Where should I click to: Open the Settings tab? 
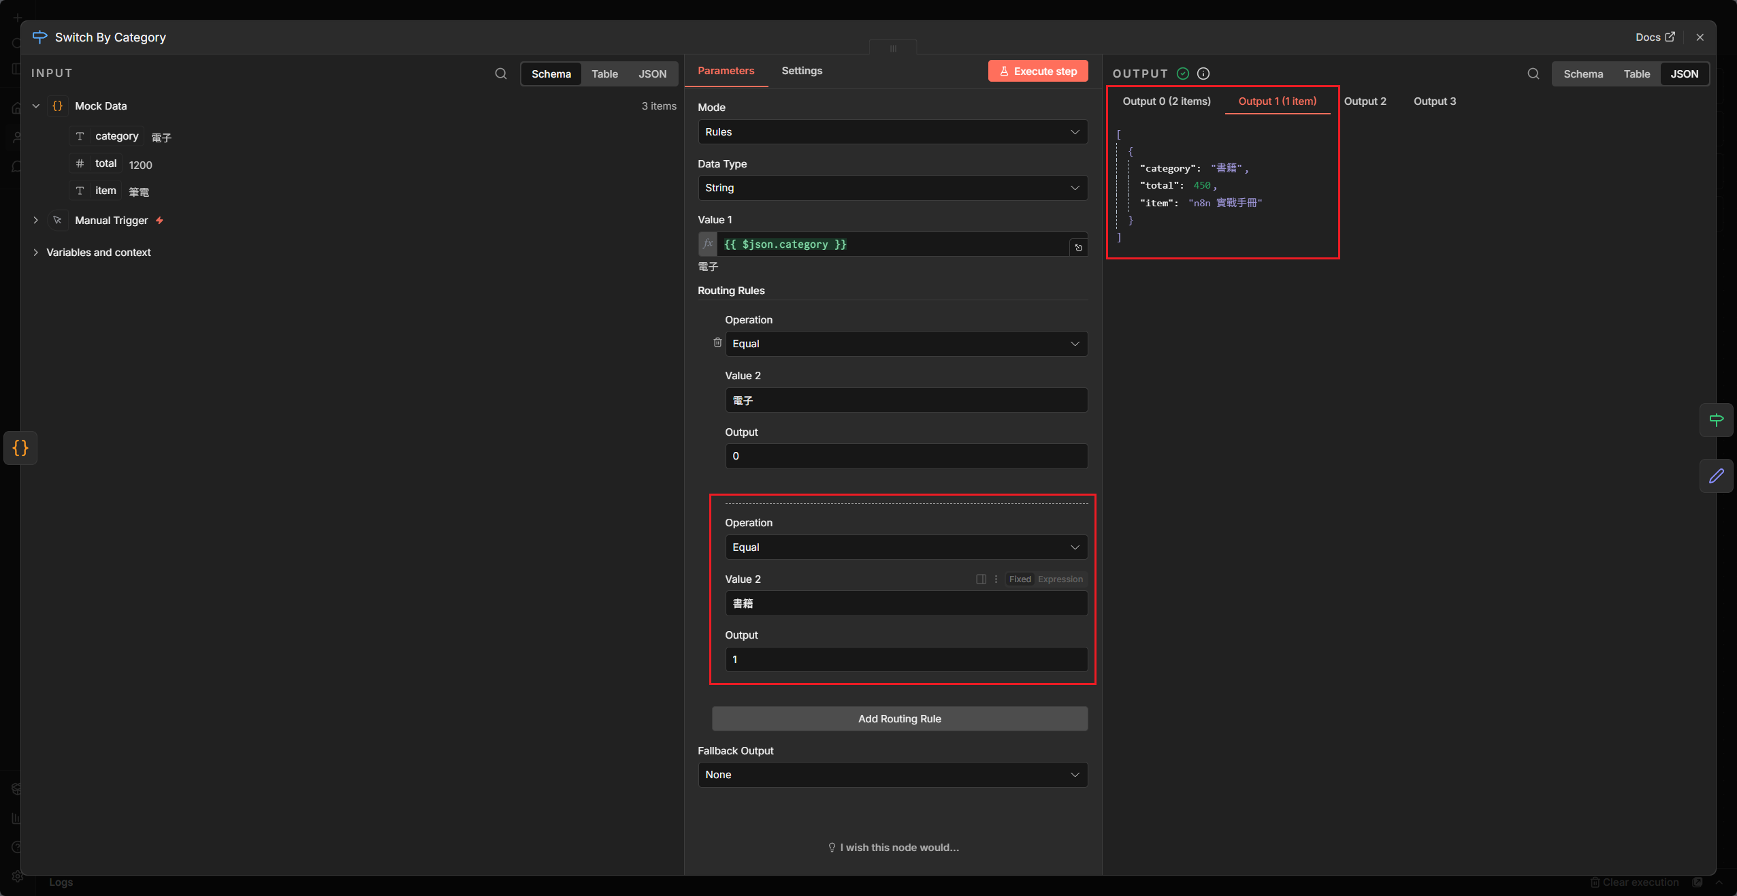click(801, 71)
